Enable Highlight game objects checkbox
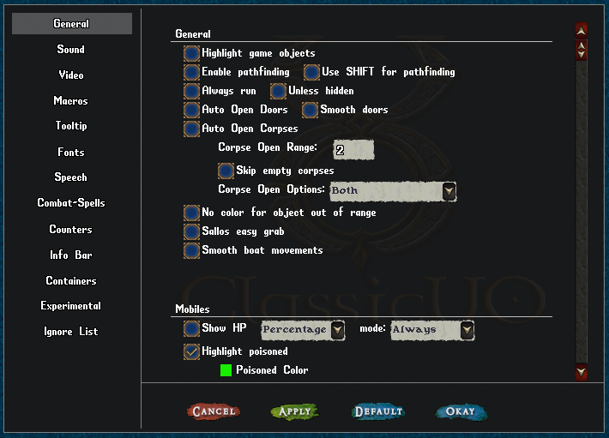This screenshot has height=438, width=609. (191, 53)
